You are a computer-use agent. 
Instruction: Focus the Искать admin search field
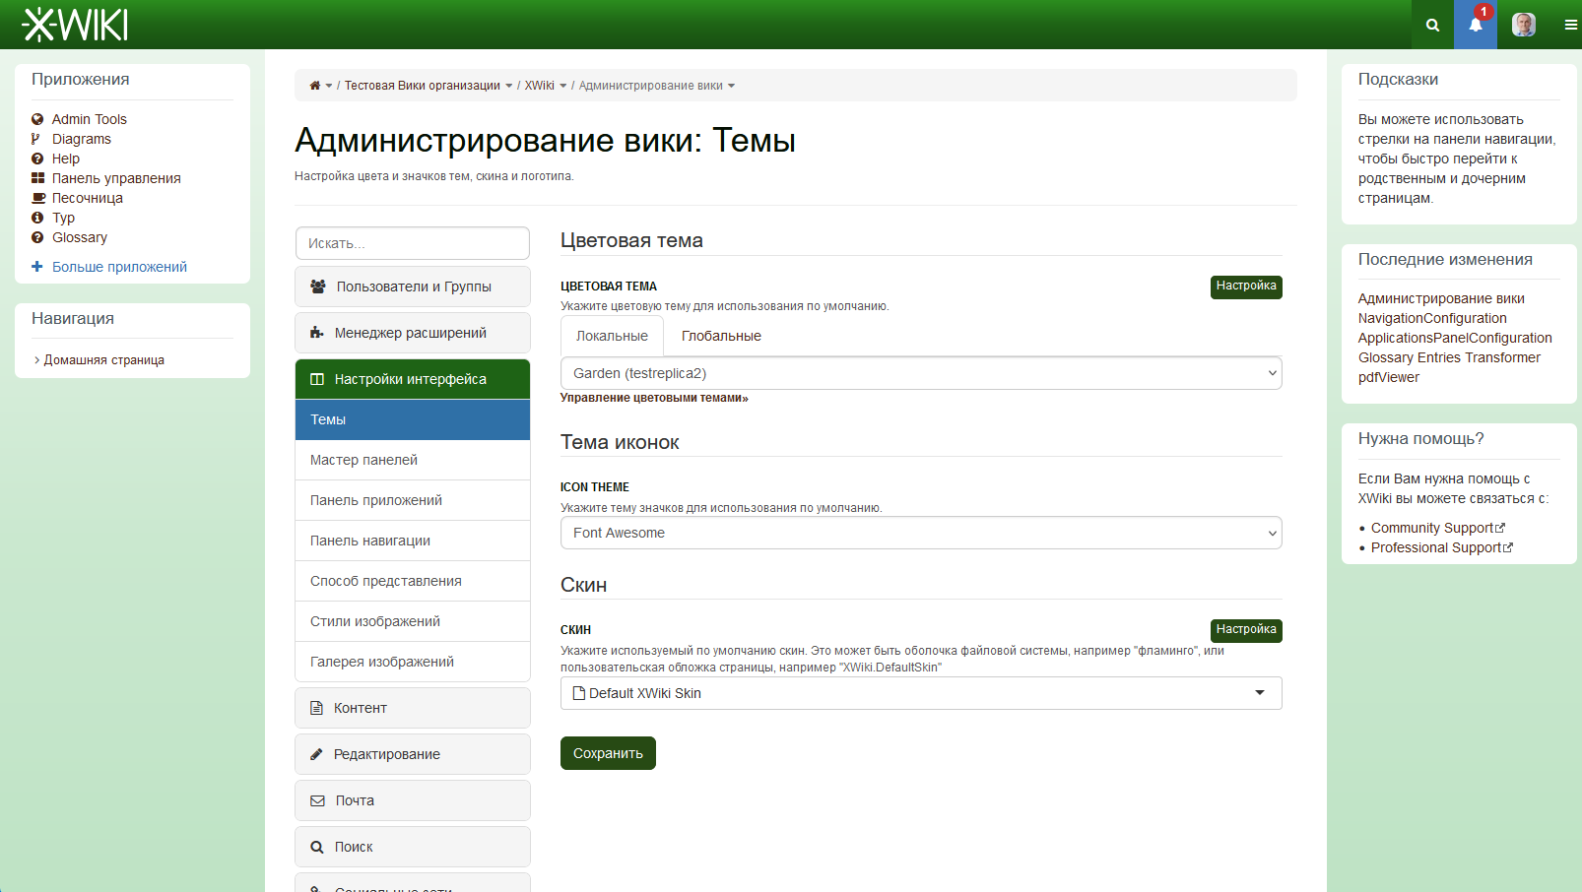(413, 243)
